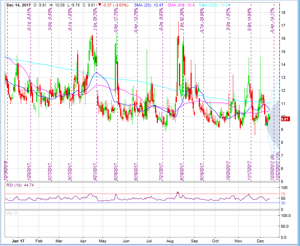
Task: Click the "May" time axis label
Action: (103, 241)
